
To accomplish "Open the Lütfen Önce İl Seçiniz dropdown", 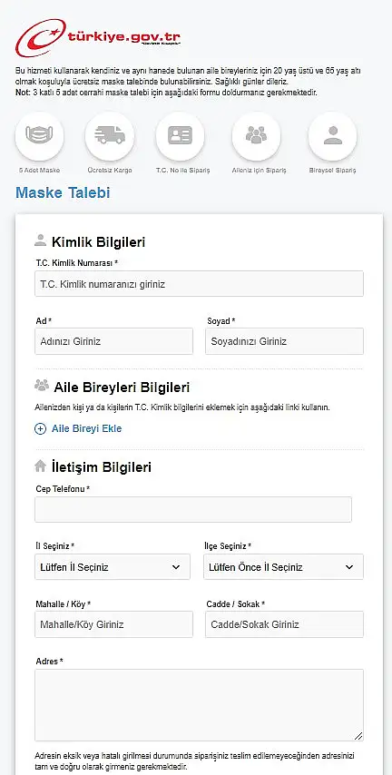I will coord(284,567).
